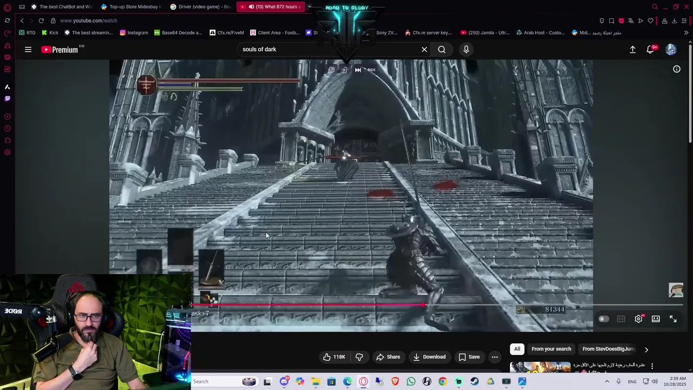693x390 pixels.
Task: Select From your search chip
Action: pyautogui.click(x=551, y=349)
